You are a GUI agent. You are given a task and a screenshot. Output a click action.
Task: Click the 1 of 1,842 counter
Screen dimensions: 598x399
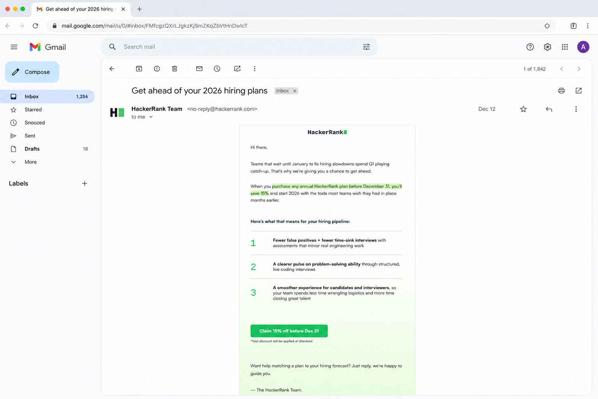534,69
